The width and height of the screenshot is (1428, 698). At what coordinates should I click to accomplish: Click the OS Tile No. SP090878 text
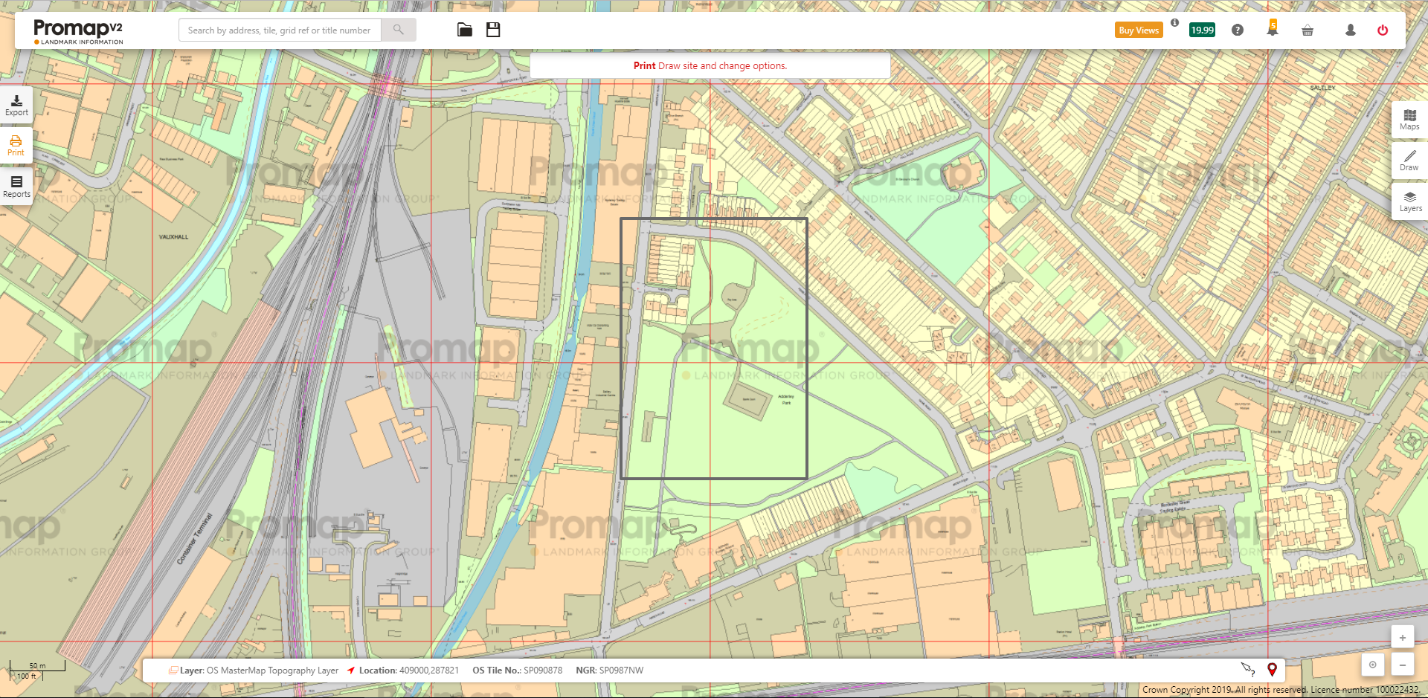tap(518, 670)
